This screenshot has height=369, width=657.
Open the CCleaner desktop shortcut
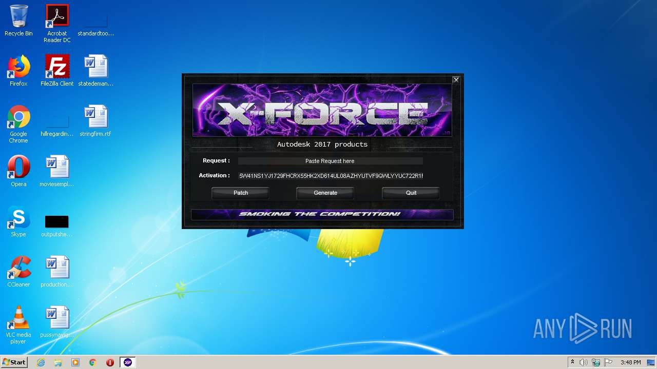tap(18, 272)
